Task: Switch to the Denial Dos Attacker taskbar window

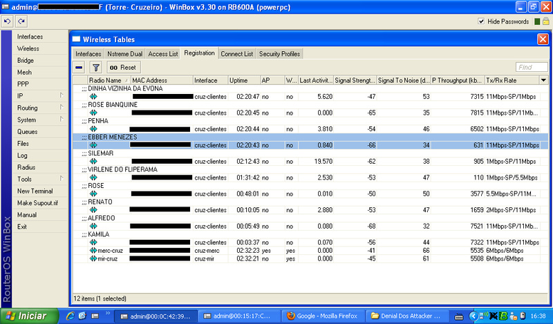Action: click(x=406, y=316)
